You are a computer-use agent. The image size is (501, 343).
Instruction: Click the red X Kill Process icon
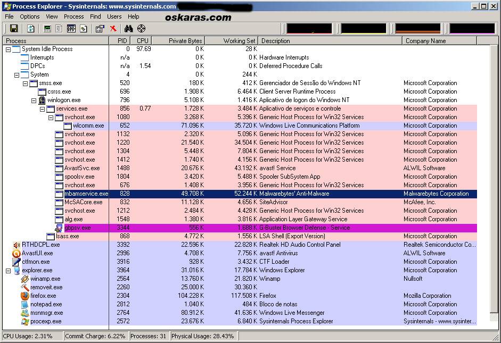coord(113,29)
